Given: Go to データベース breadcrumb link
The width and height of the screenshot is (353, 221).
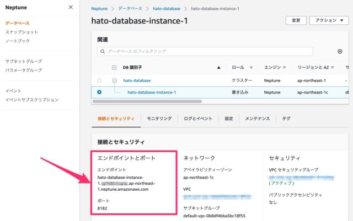Looking at the screenshot, I should click(130, 9).
